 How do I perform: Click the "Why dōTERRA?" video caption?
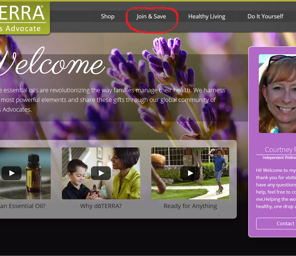[101, 206]
